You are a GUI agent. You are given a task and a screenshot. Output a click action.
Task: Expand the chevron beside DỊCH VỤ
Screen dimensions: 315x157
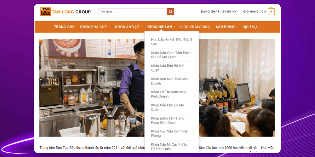[x=259, y=27]
